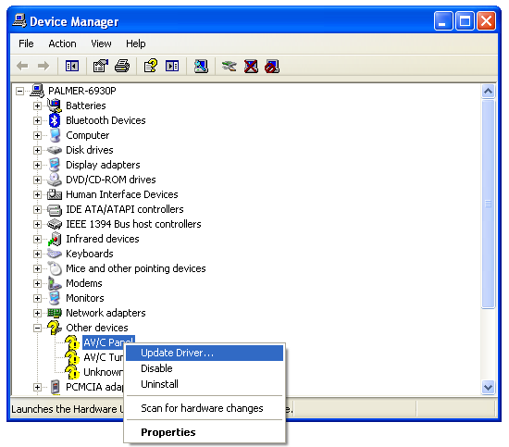
Task: Choose Uninstall from context menu
Action: (205, 384)
